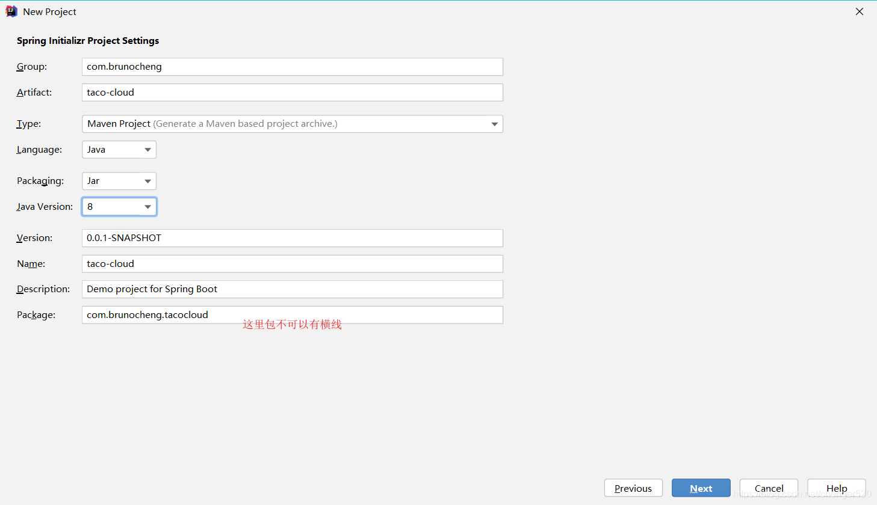Image resolution: width=877 pixels, height=505 pixels.
Task: Click the Package label
Action: coord(36,315)
